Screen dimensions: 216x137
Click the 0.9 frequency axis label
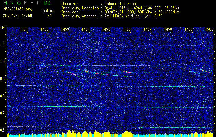pos(3,79)
